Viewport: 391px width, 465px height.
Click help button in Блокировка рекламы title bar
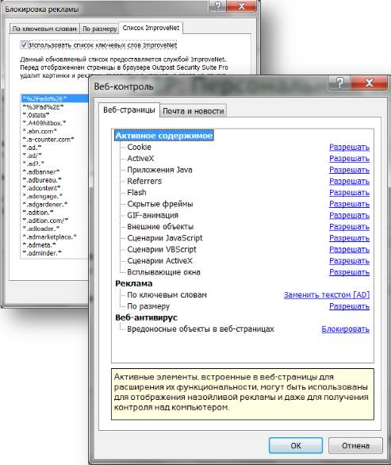[217, 6]
